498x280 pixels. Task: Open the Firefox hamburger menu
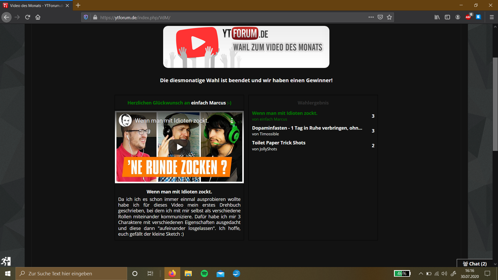492,17
